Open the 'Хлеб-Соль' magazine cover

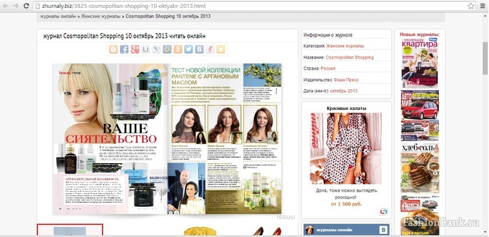tap(420, 169)
